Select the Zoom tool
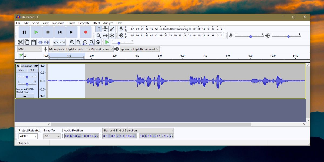 99,35
